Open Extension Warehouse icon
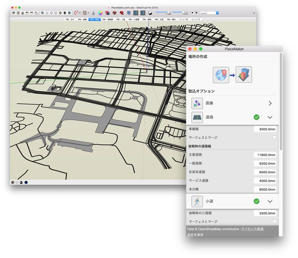 (x=115, y=13)
